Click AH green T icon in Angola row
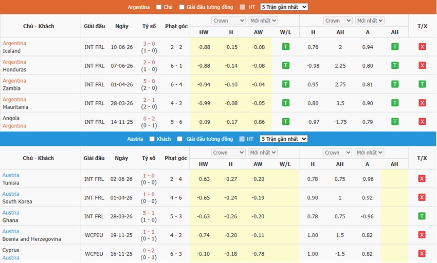Viewport: 437px width, 263px height. (395, 121)
